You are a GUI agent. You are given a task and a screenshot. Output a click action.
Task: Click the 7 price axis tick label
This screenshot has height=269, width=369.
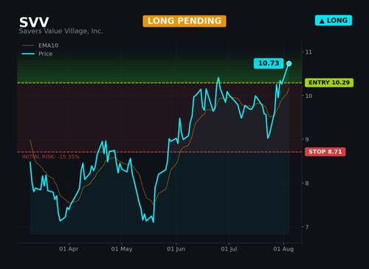(x=307, y=227)
